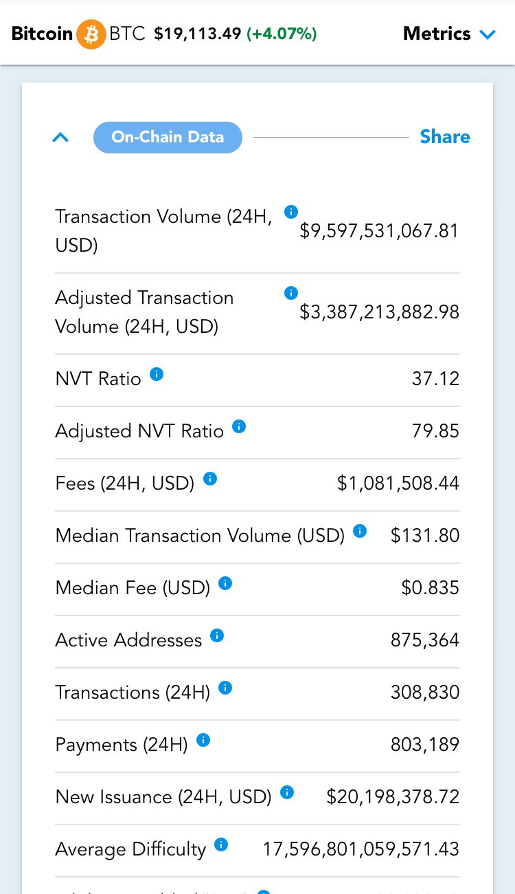Image resolution: width=515 pixels, height=894 pixels.
Task: Show info tooltip beside Active Addresses
Action: click(x=217, y=635)
